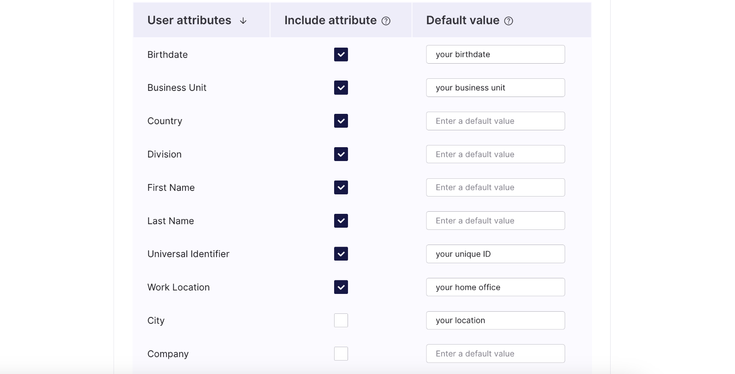This screenshot has width=735, height=374.
Task: Uncheck the First Name include checkbox
Action: point(341,187)
